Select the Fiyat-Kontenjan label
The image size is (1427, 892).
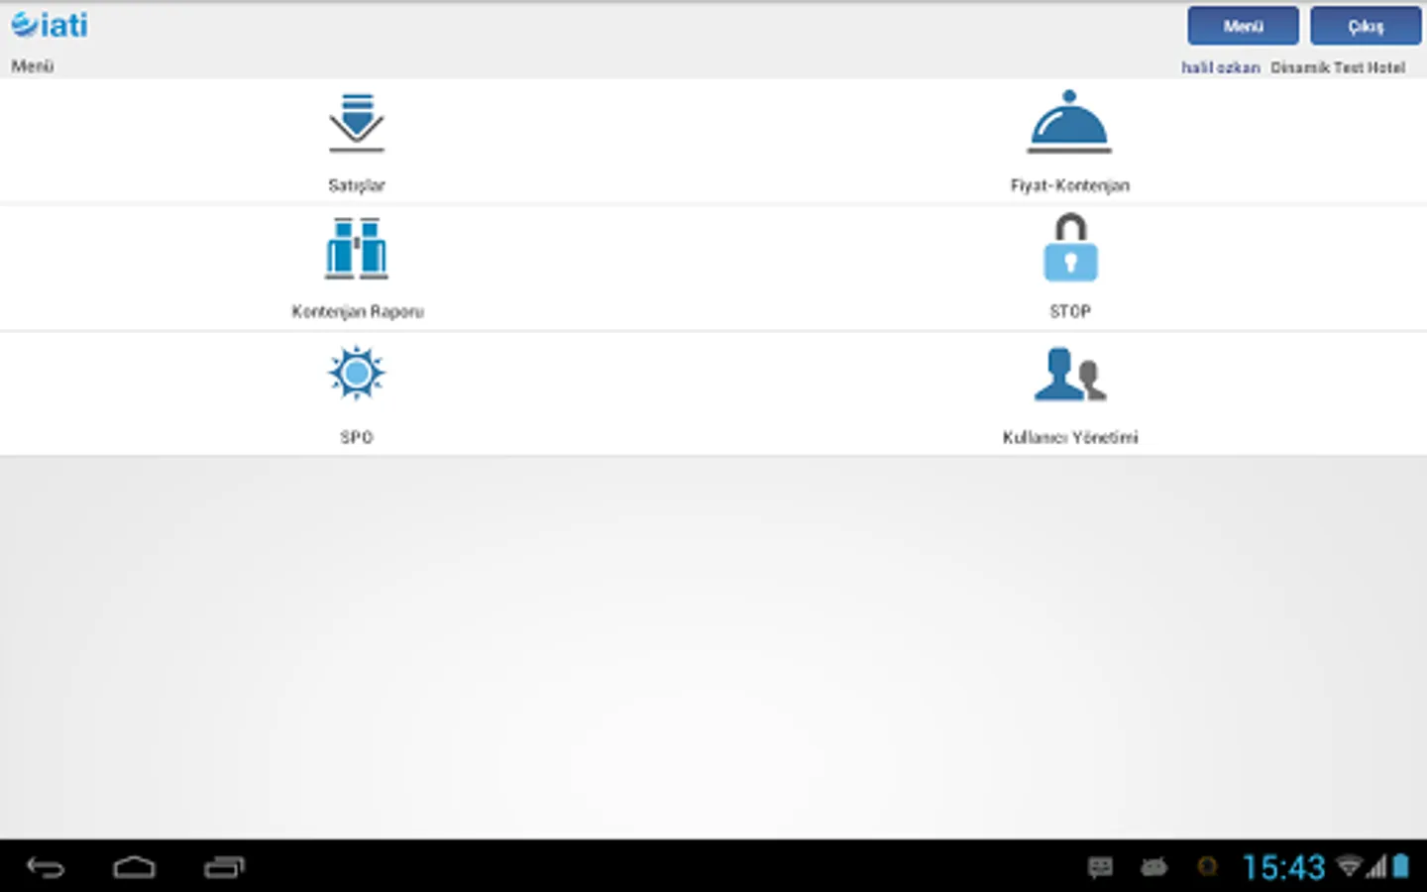(1070, 185)
